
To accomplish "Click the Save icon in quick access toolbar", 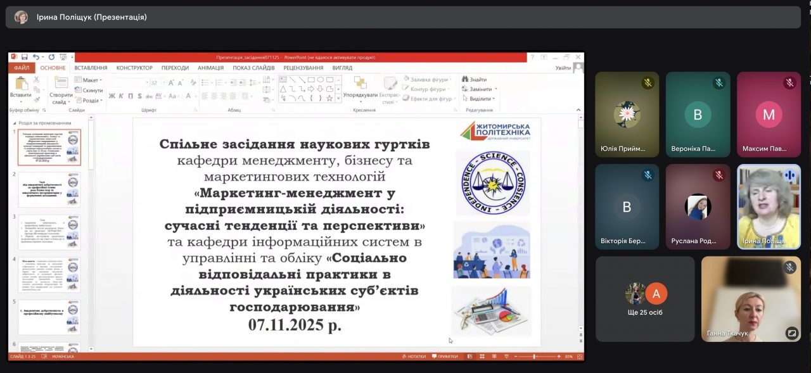I will 24,57.
